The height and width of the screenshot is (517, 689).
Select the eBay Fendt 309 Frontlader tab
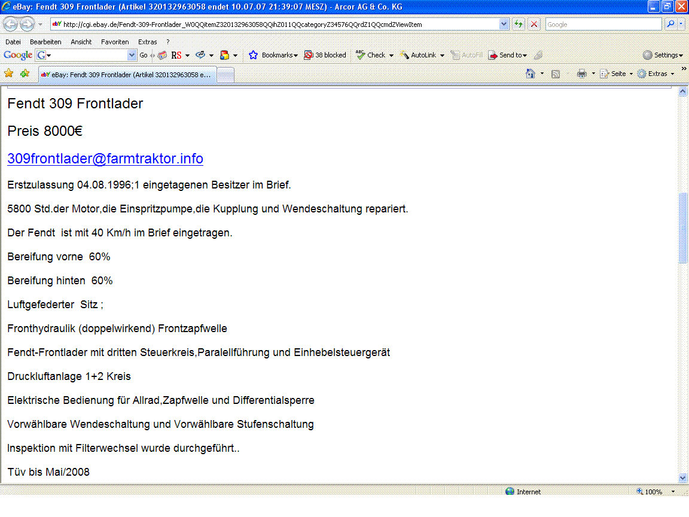pos(126,75)
